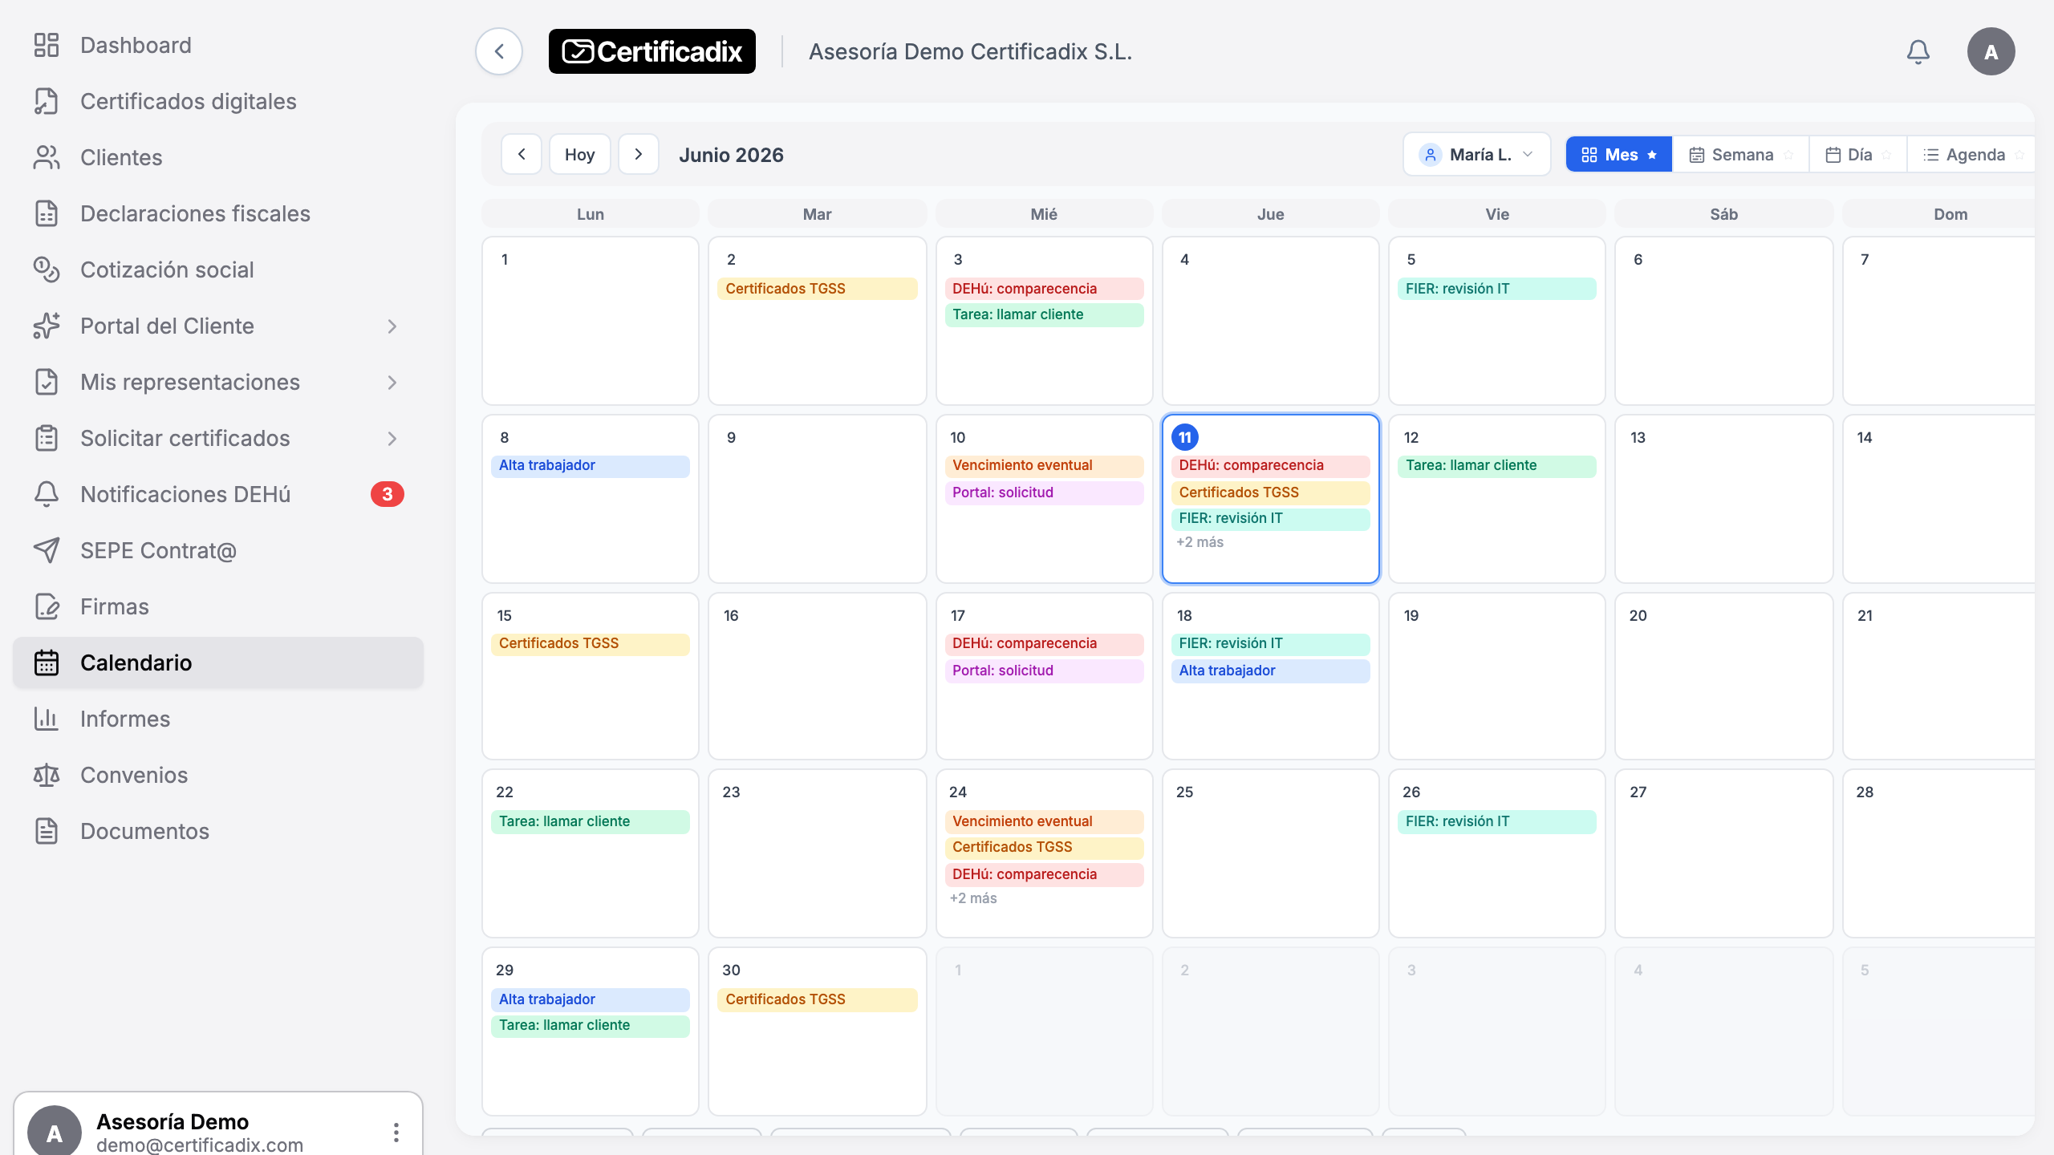The image size is (2054, 1155).
Task: Toggle favorite star on Mes view
Action: [1652, 155]
